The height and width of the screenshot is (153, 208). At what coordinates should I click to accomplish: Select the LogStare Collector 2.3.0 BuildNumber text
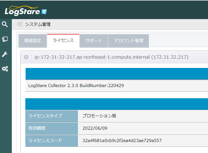point(76,86)
